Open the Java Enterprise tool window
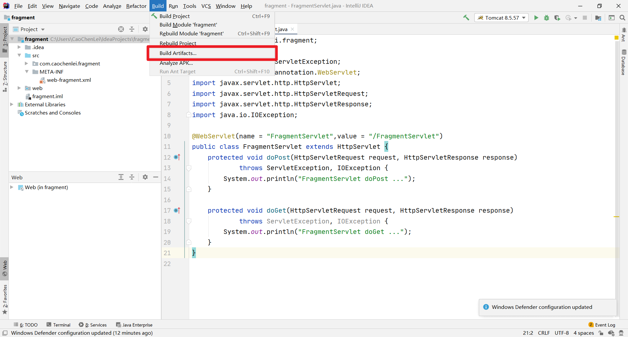The width and height of the screenshot is (628, 337). (x=134, y=325)
